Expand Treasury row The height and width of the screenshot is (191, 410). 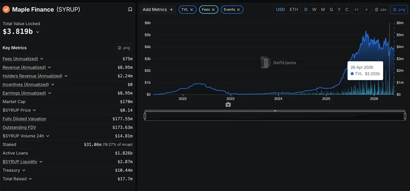point(24,170)
